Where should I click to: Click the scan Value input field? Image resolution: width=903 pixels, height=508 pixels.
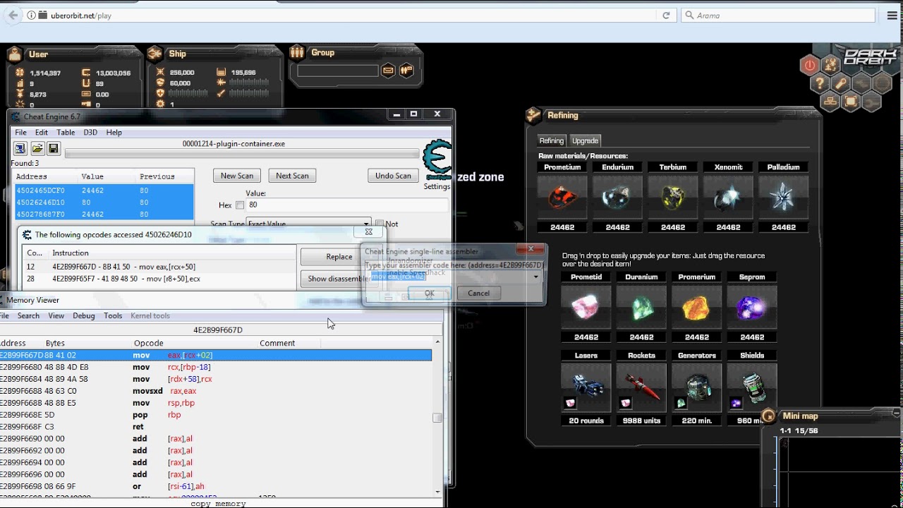[x=346, y=205]
